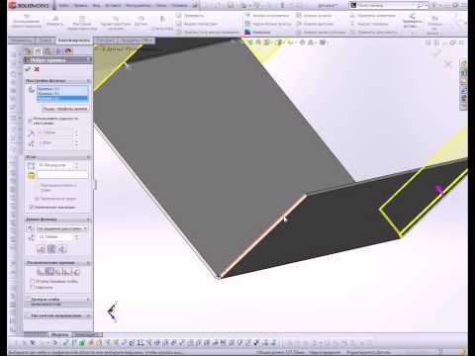Choose Bend Outside flange position
This screenshot has width=475, height=356.
point(58,272)
